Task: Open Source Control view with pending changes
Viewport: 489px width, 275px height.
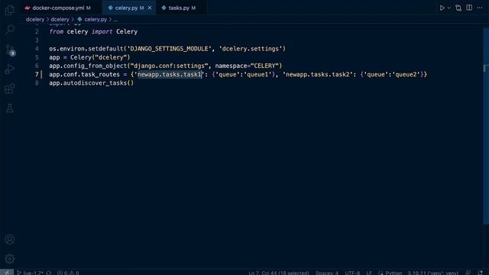Action: 10,50
